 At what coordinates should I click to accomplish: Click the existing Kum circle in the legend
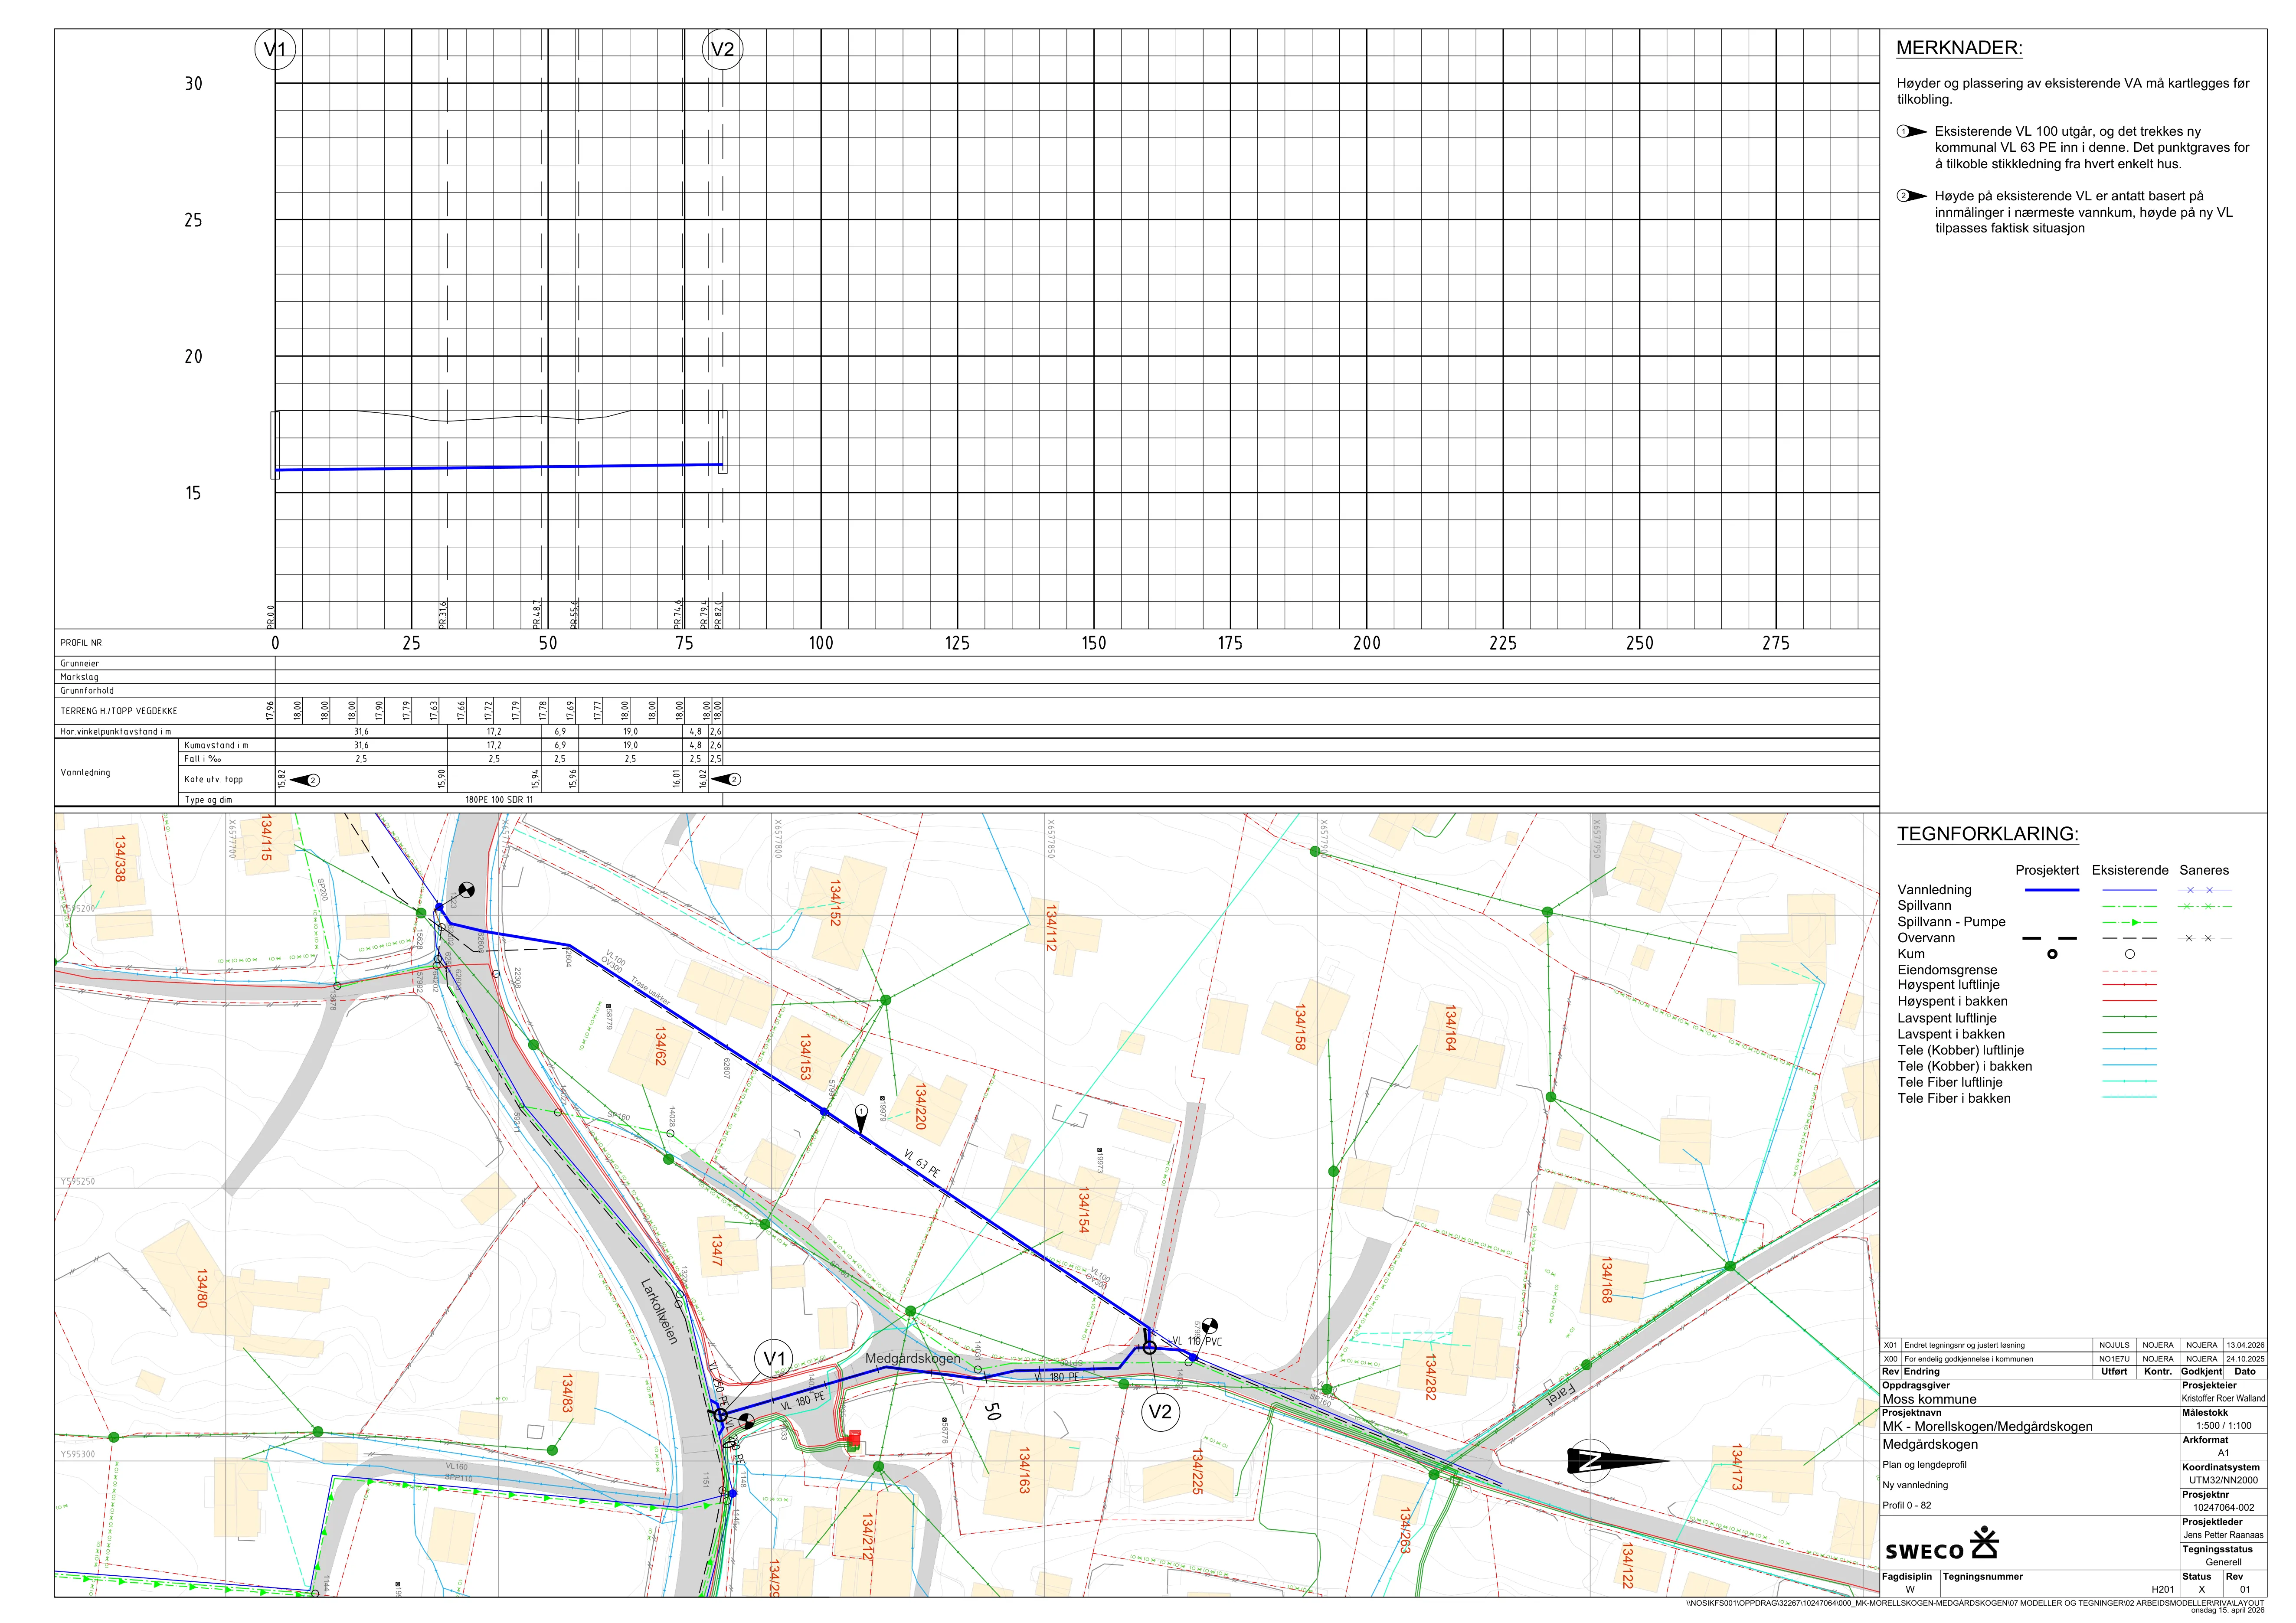click(2129, 954)
